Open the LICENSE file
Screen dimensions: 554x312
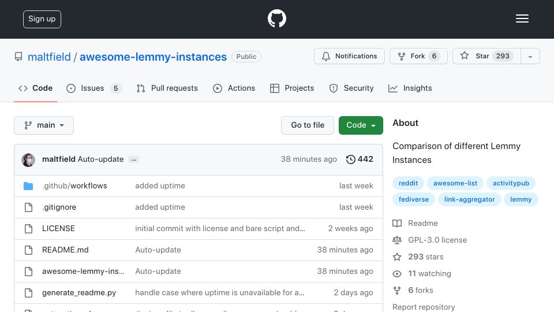coord(58,229)
